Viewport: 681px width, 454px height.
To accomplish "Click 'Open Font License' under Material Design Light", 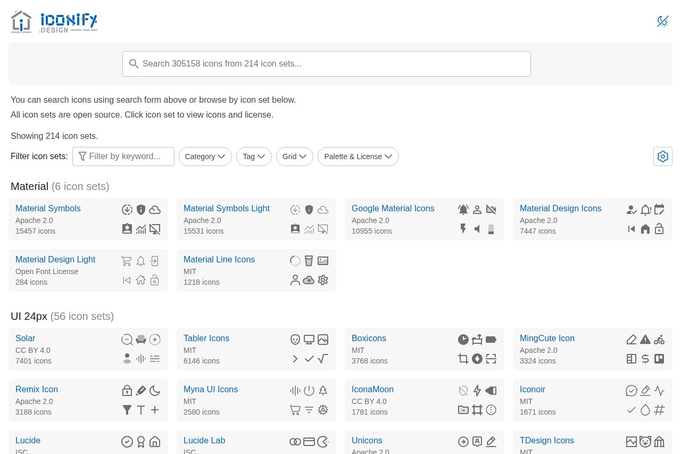I will click(x=47, y=271).
